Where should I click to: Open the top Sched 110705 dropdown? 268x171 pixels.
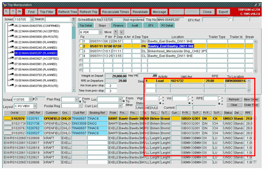32,19
